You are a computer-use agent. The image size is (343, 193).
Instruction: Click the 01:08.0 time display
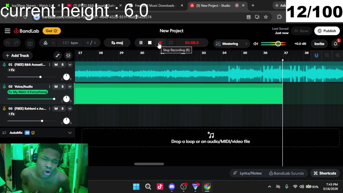click(192, 43)
